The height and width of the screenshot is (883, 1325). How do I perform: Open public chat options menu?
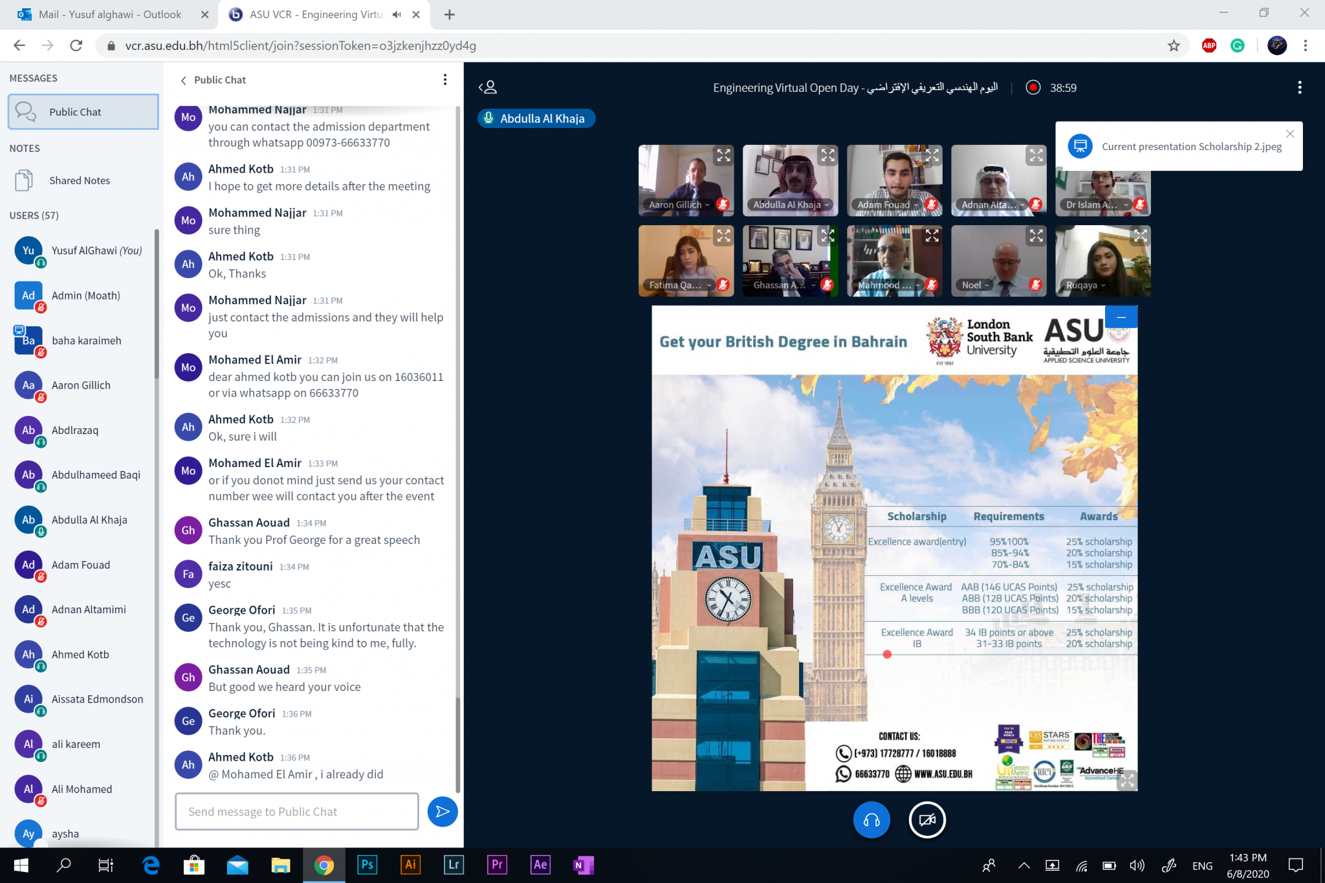(x=444, y=80)
